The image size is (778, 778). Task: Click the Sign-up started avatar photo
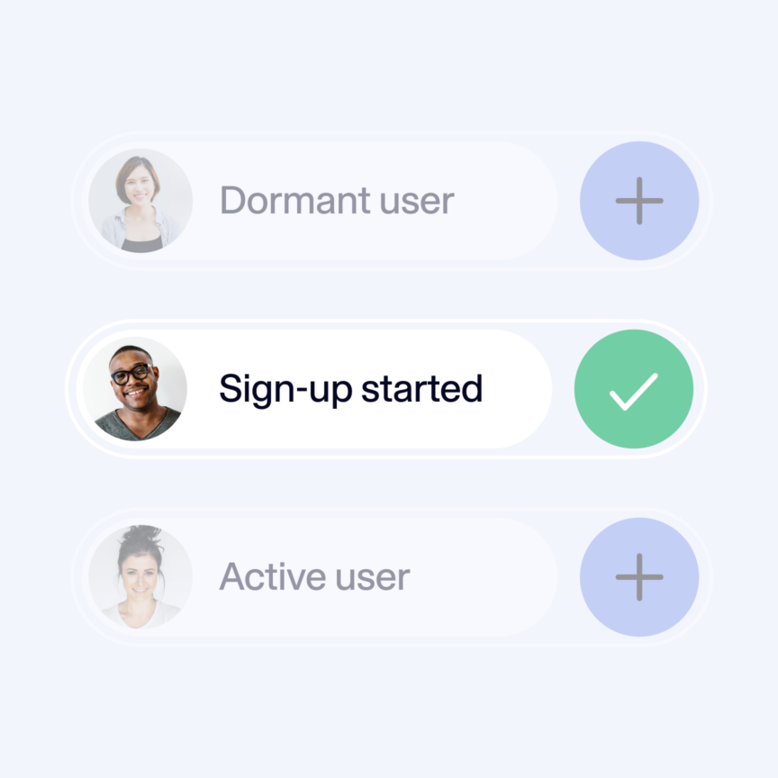tap(135, 387)
